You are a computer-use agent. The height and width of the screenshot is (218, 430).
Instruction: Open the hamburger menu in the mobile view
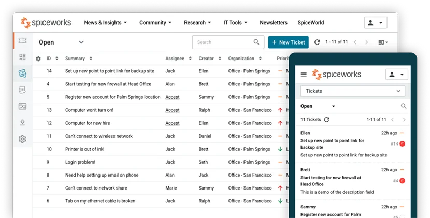pos(304,75)
